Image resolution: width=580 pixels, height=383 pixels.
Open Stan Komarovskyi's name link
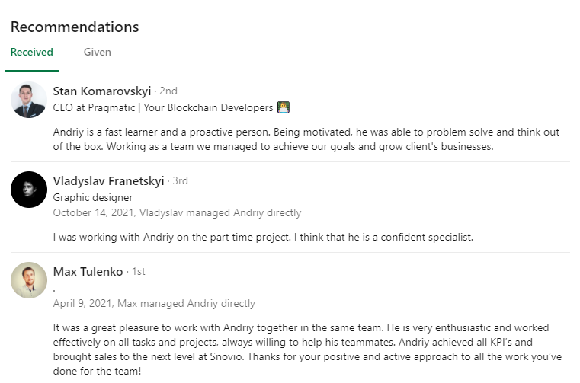pos(102,91)
